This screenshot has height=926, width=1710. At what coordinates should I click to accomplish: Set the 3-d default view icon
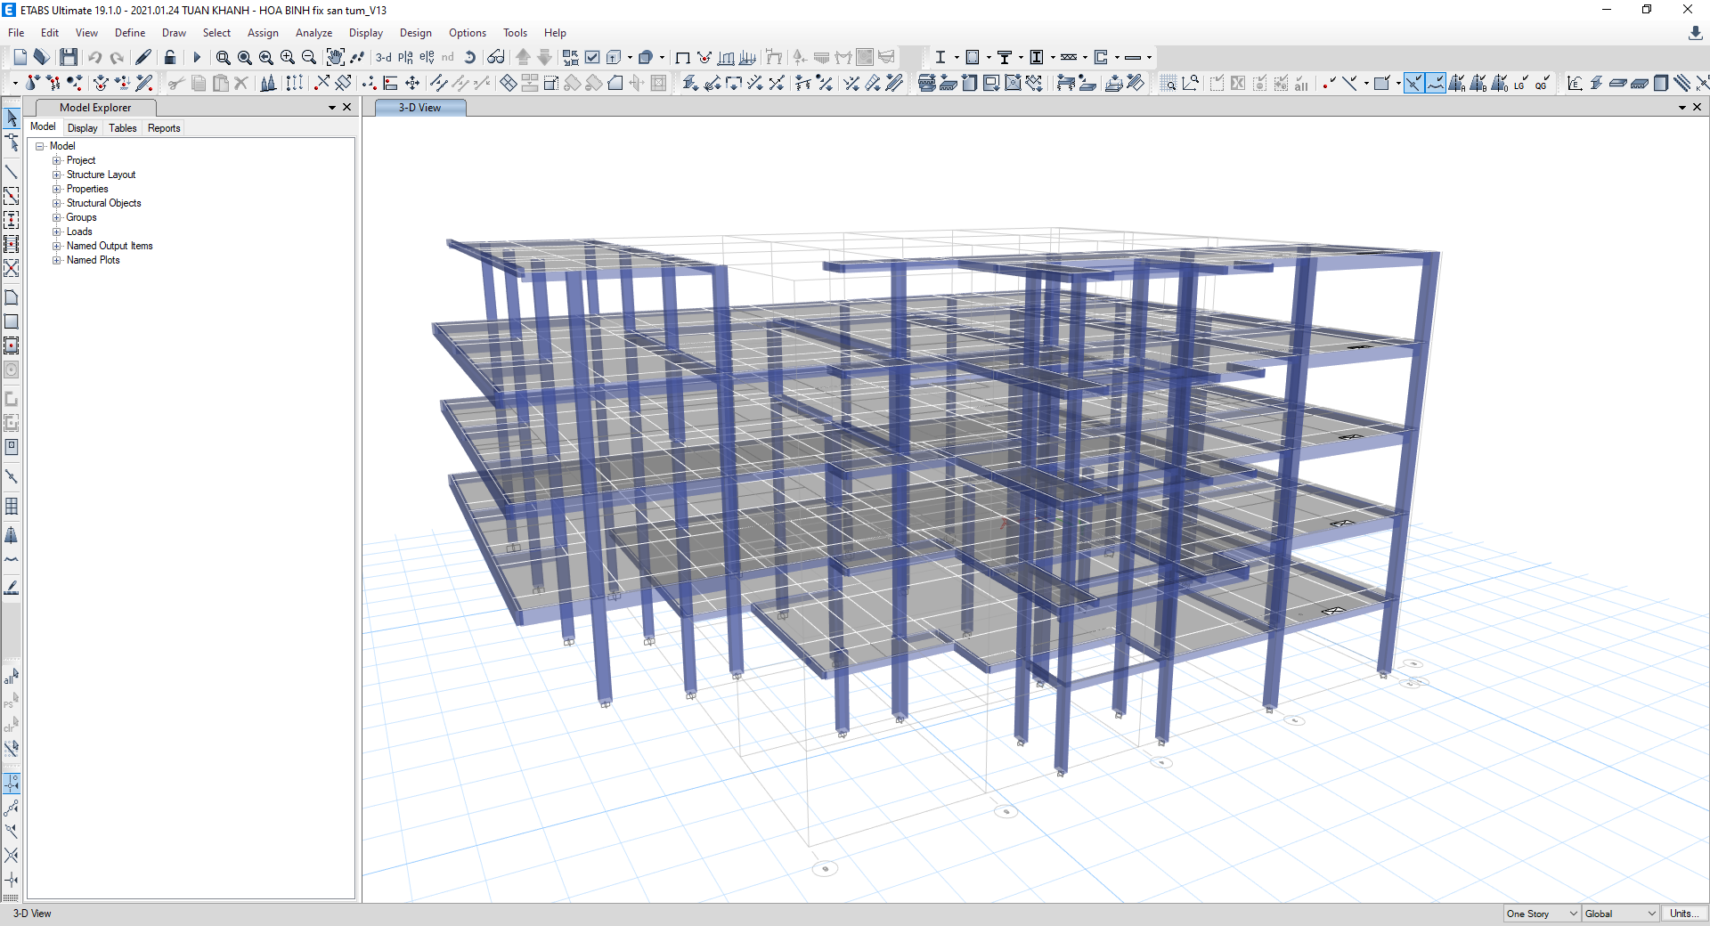coord(384,57)
